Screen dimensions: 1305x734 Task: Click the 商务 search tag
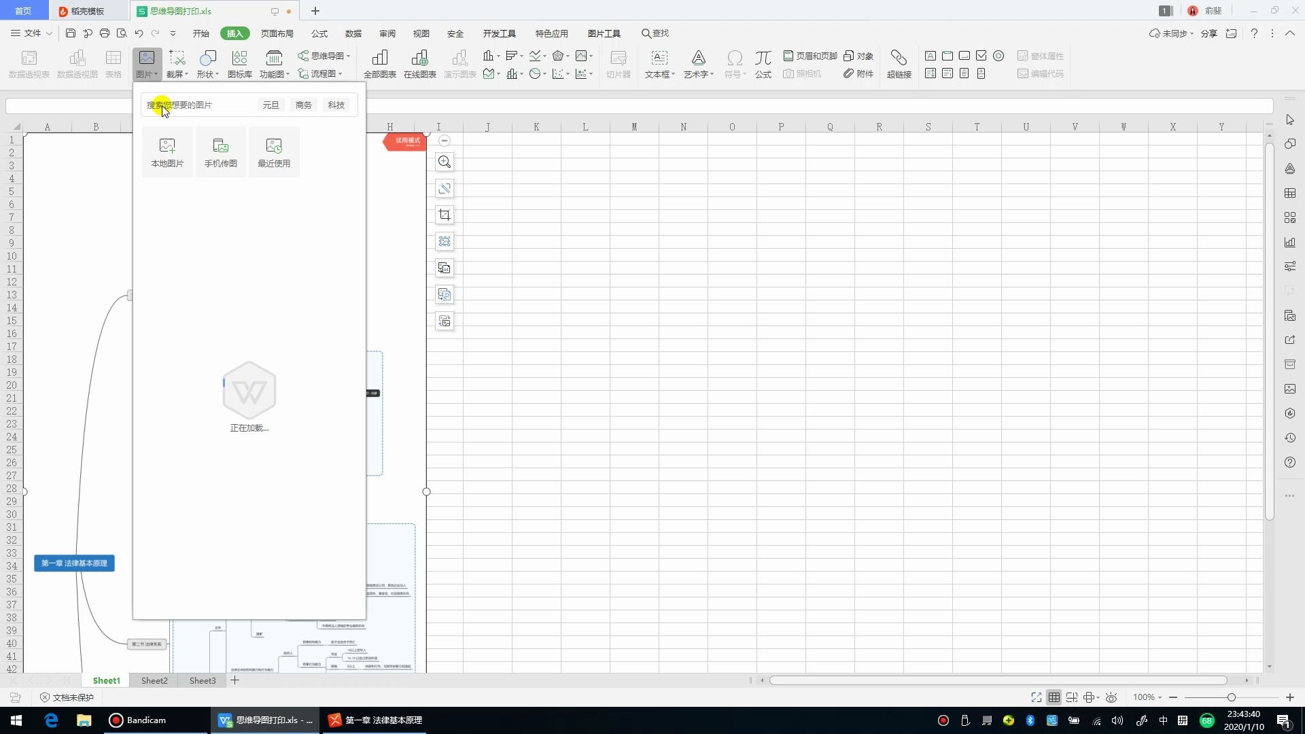[x=303, y=105]
